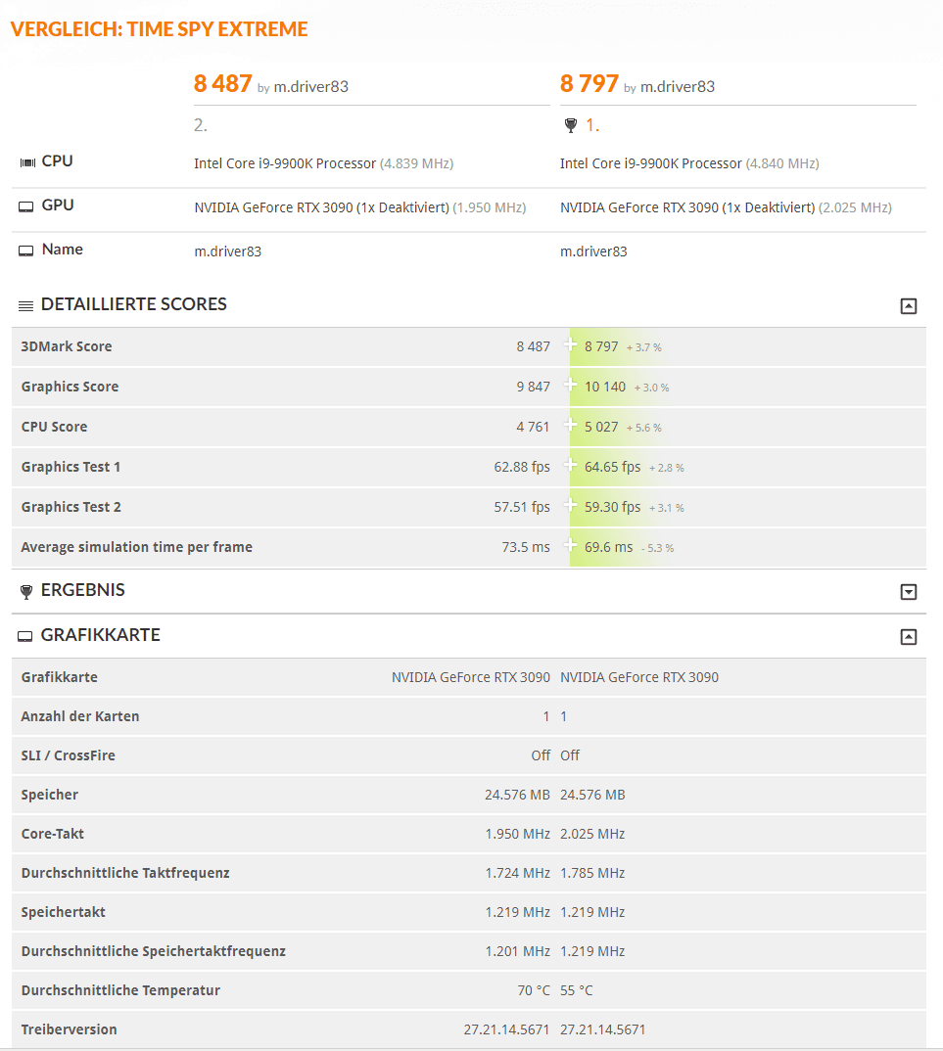Click the Detaillierte Scores list icon

click(25, 306)
